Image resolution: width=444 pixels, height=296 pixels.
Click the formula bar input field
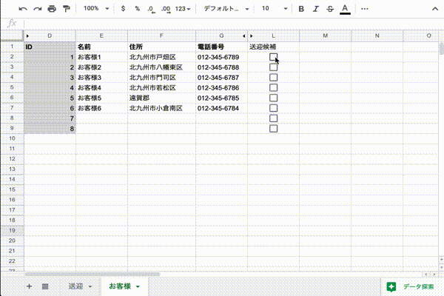(x=222, y=24)
